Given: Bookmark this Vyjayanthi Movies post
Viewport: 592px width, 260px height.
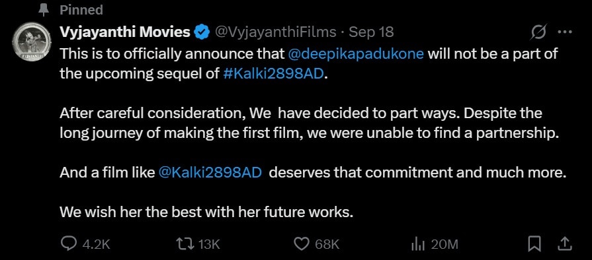Looking at the screenshot, I should (x=534, y=245).
